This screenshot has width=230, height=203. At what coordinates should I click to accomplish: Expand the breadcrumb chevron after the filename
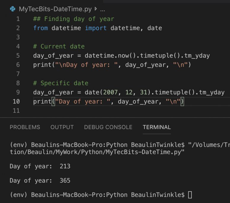point(96,9)
